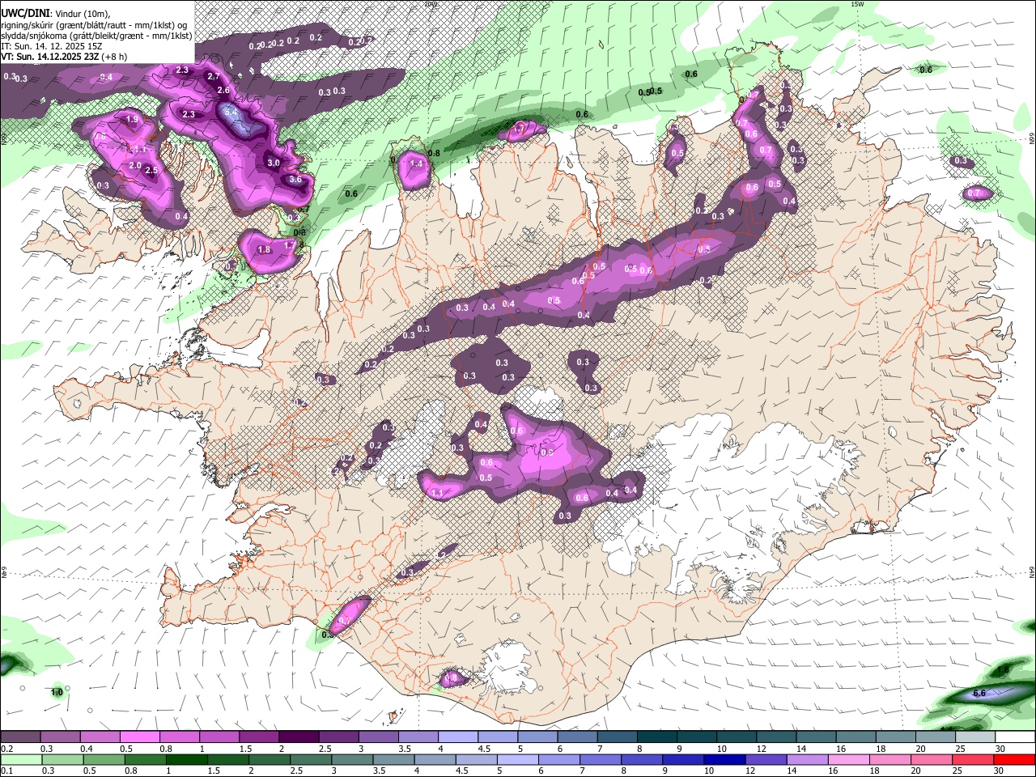
Task: Click the 64N latitude label on right edge
Action: coord(1032,572)
